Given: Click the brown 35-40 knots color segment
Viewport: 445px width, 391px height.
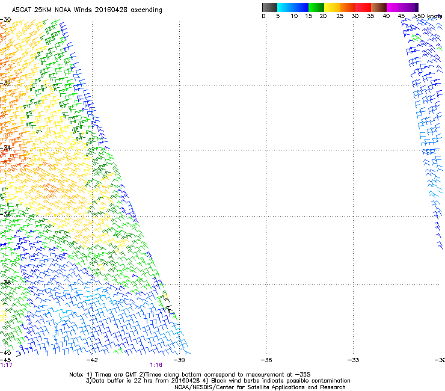Looking at the screenshot, I should click(379, 7).
